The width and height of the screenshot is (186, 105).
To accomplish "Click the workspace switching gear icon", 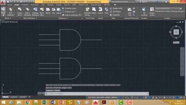I will click(x=164, y=97).
